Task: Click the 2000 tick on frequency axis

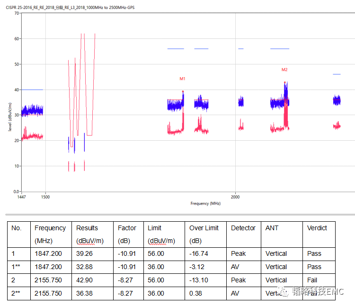Action: click(235, 196)
